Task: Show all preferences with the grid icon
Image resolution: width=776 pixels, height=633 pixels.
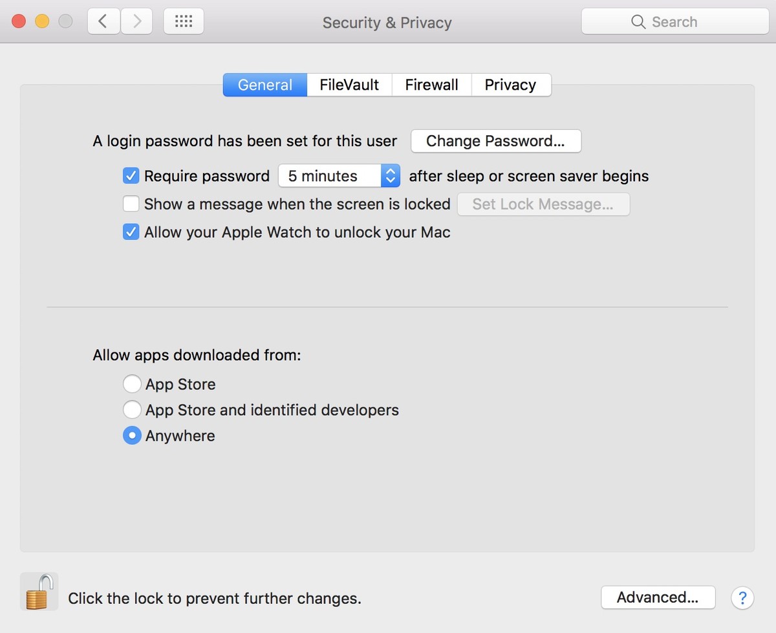Action: tap(184, 22)
